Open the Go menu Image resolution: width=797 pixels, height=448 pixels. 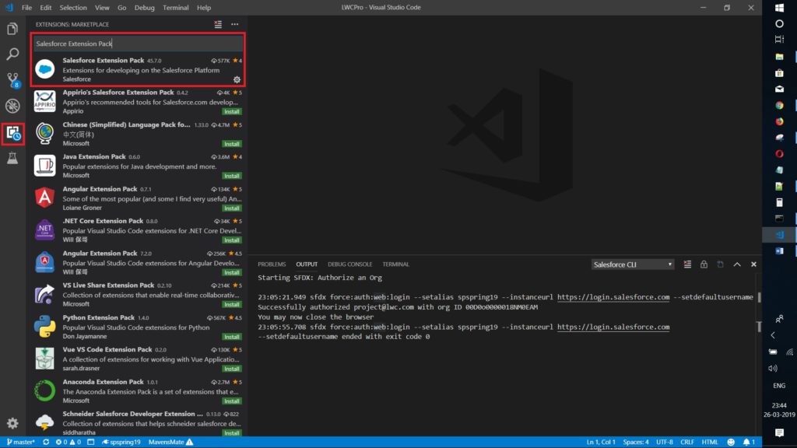(122, 8)
